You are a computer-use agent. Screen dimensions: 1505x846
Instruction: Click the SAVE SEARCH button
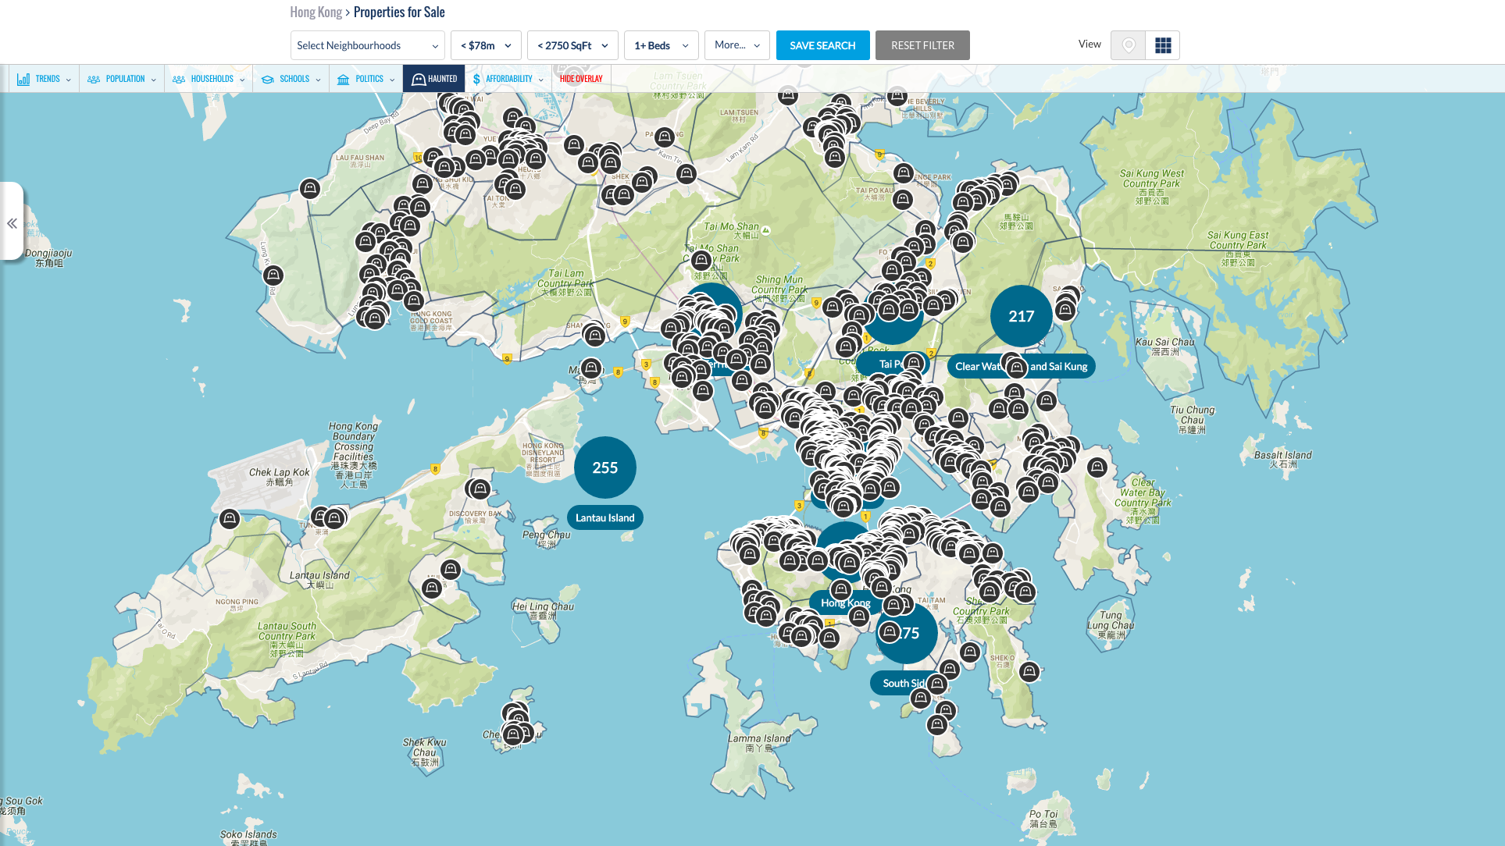click(x=822, y=45)
